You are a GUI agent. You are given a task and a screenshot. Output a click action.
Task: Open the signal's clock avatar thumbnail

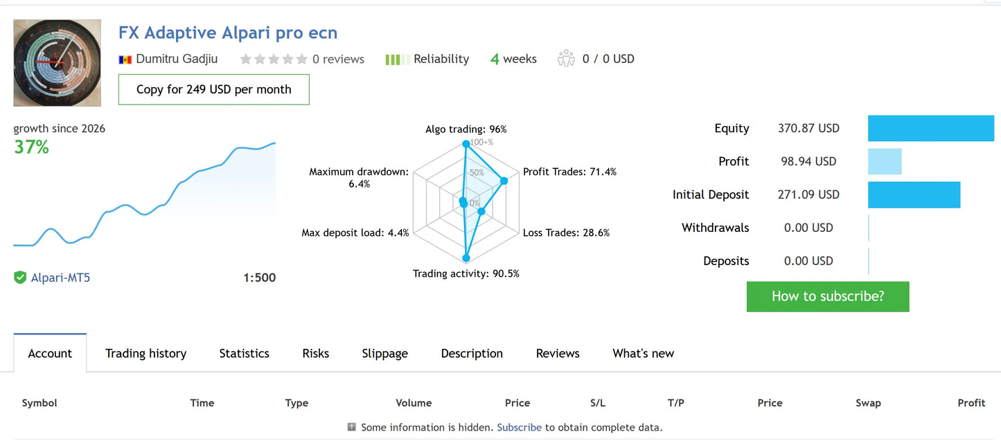pos(57,62)
